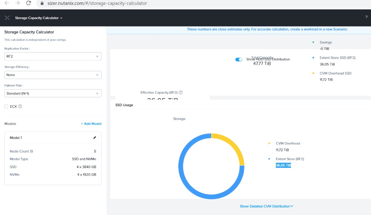Open the Replication Factor RF2 dropdown

(53, 56)
